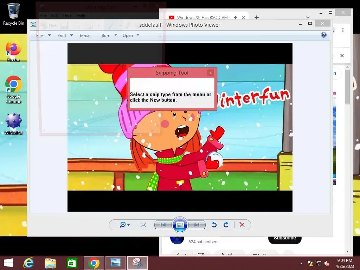Delete the photo with red X
The width and height of the screenshot is (360, 270).
(242, 225)
